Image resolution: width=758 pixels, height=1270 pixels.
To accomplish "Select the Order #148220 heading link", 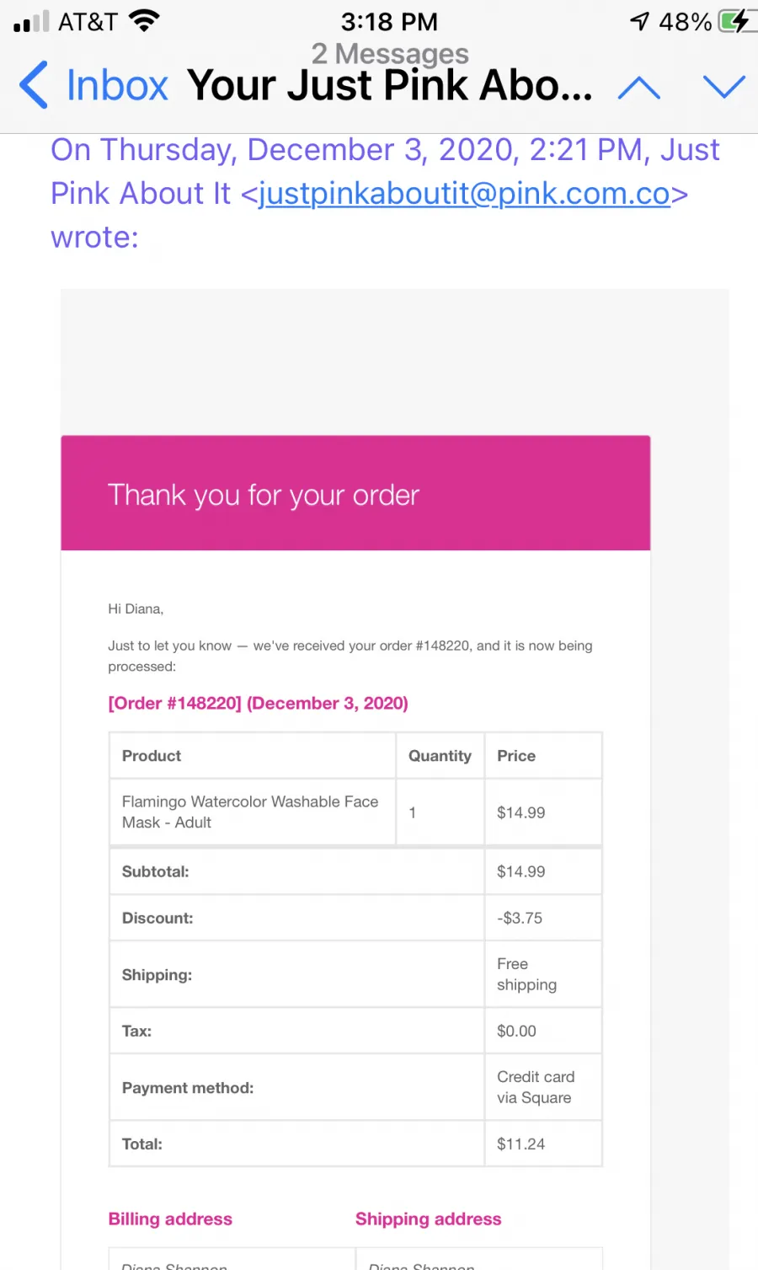I will pyautogui.click(x=258, y=703).
